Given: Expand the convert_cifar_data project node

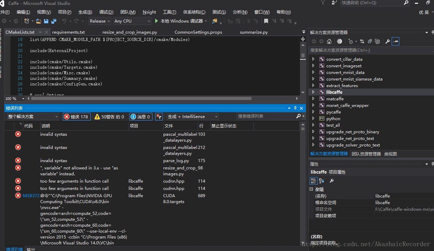Looking at the screenshot, I should point(313,59).
